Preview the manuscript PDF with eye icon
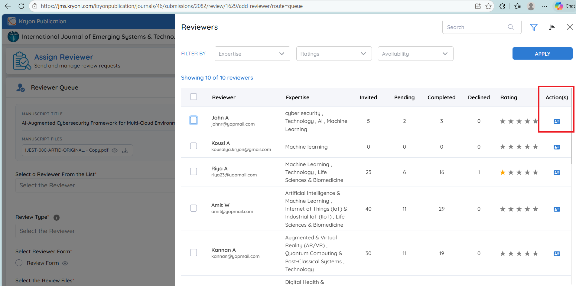The image size is (576, 286). (x=115, y=150)
